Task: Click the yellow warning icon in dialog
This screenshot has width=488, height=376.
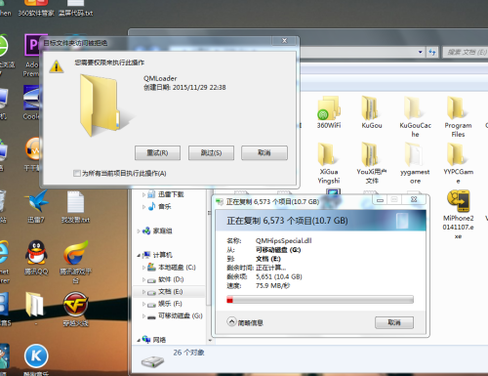Action: [57, 66]
